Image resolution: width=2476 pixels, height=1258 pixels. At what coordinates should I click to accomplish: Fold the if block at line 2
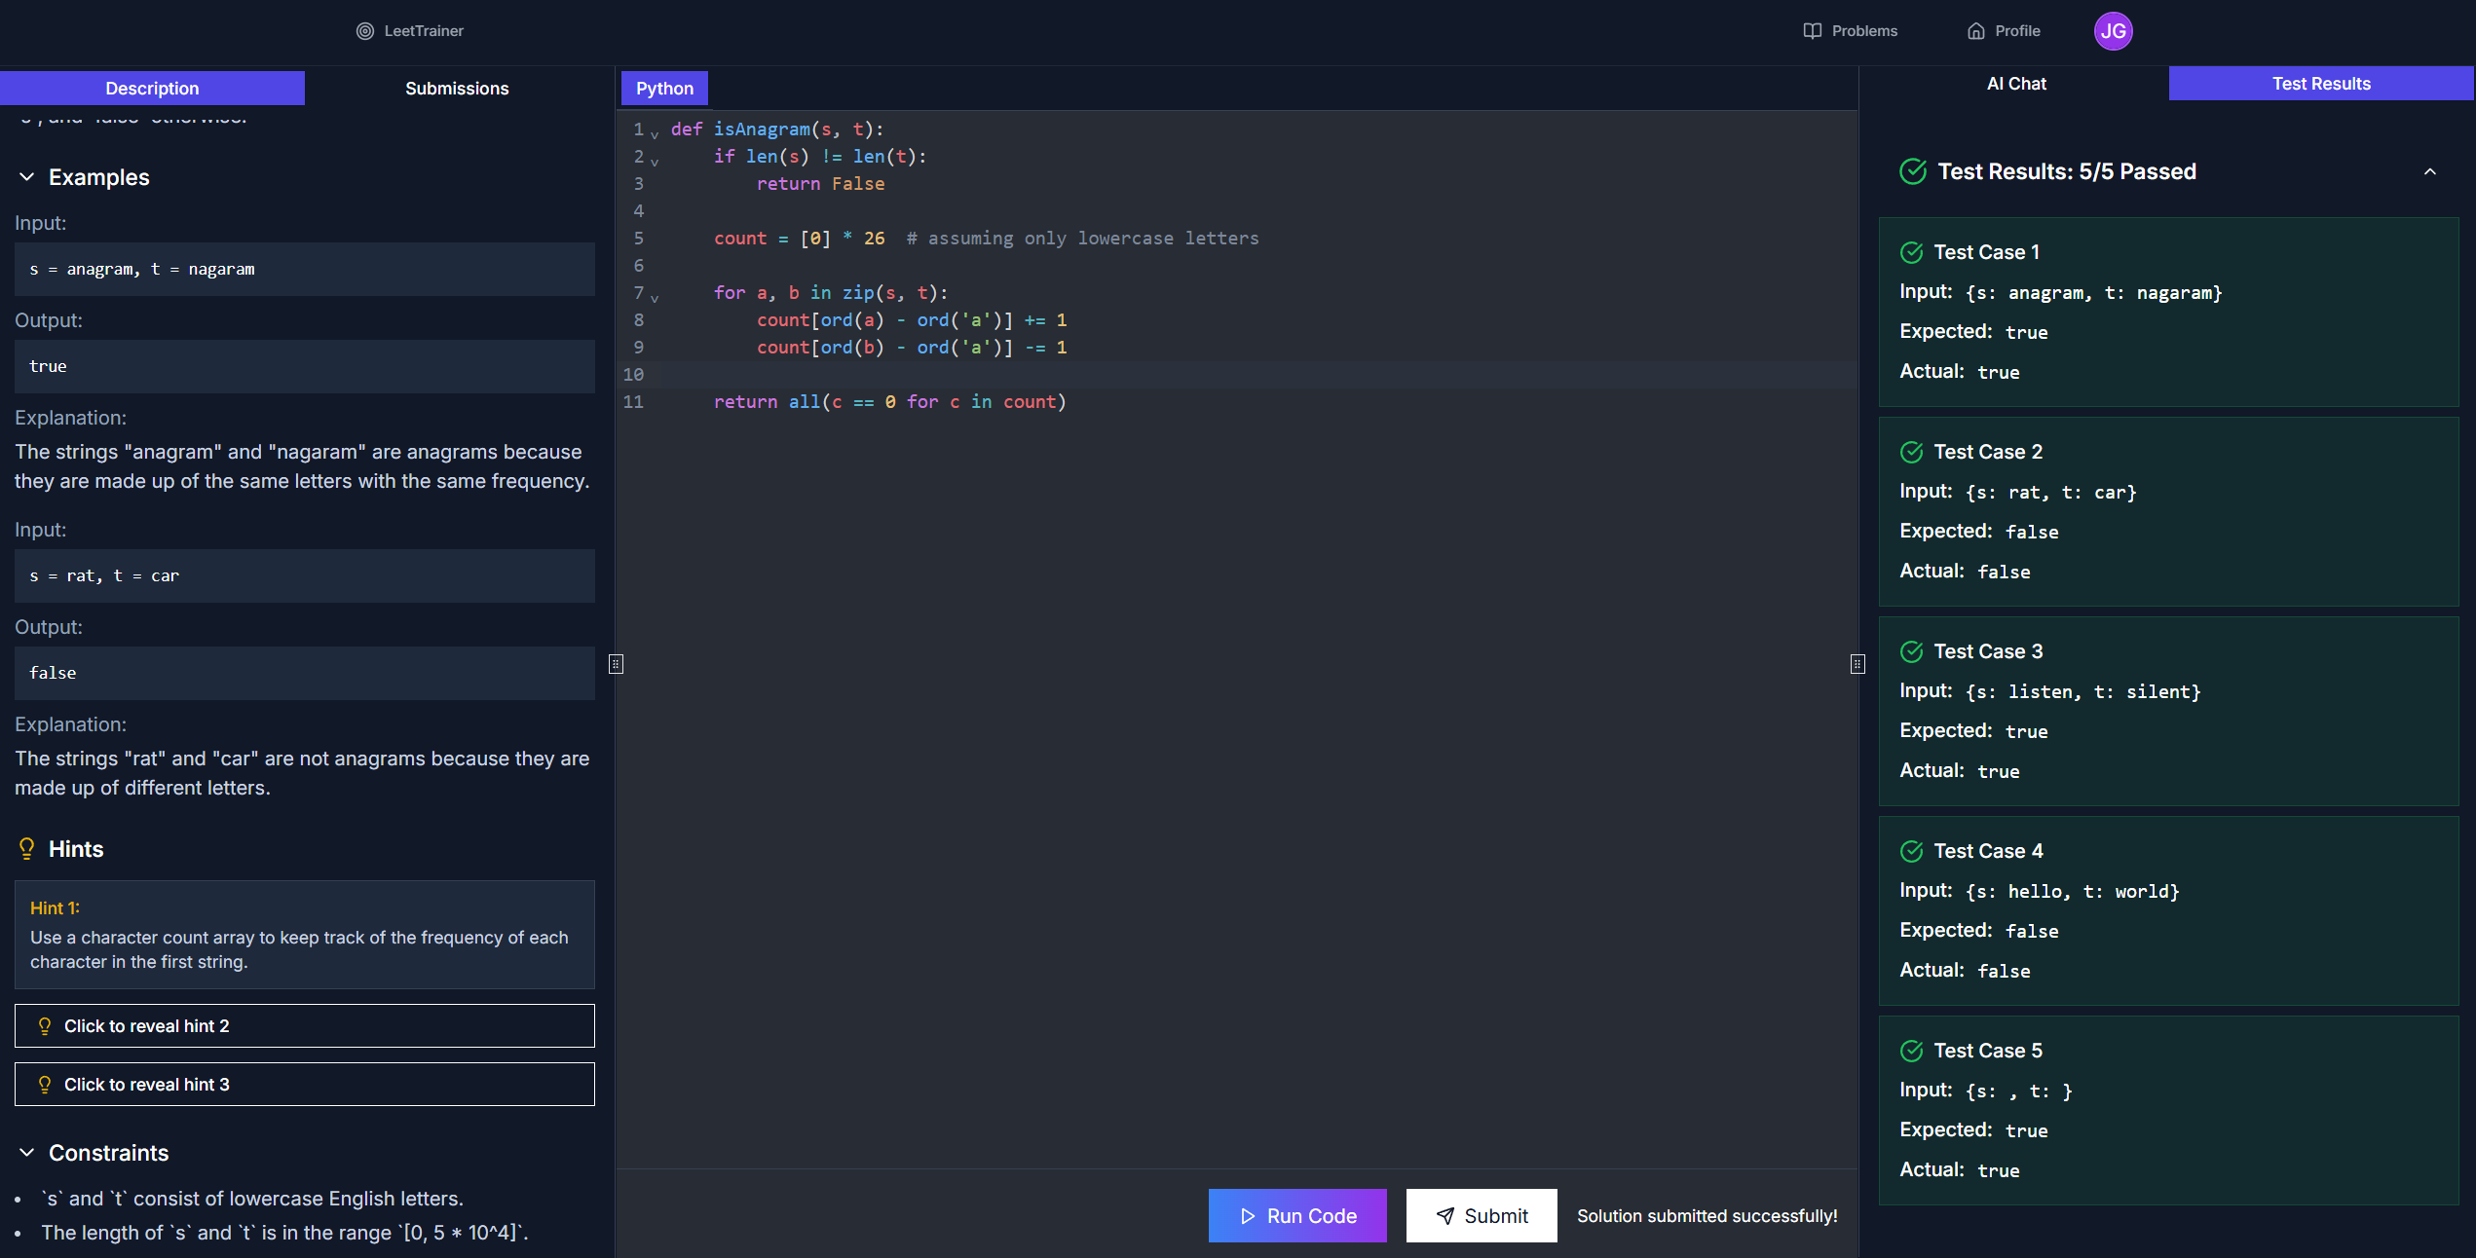coord(655,162)
